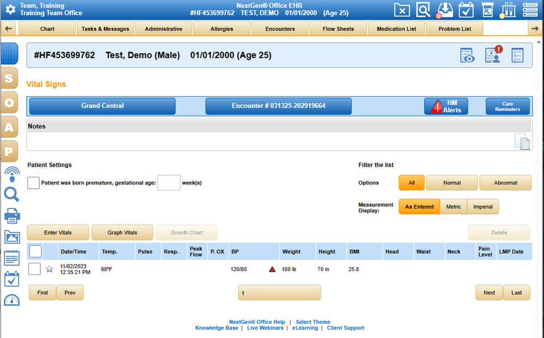The height and width of the screenshot is (338, 544).
Task: Open the page number selector box
Action: pos(279,293)
